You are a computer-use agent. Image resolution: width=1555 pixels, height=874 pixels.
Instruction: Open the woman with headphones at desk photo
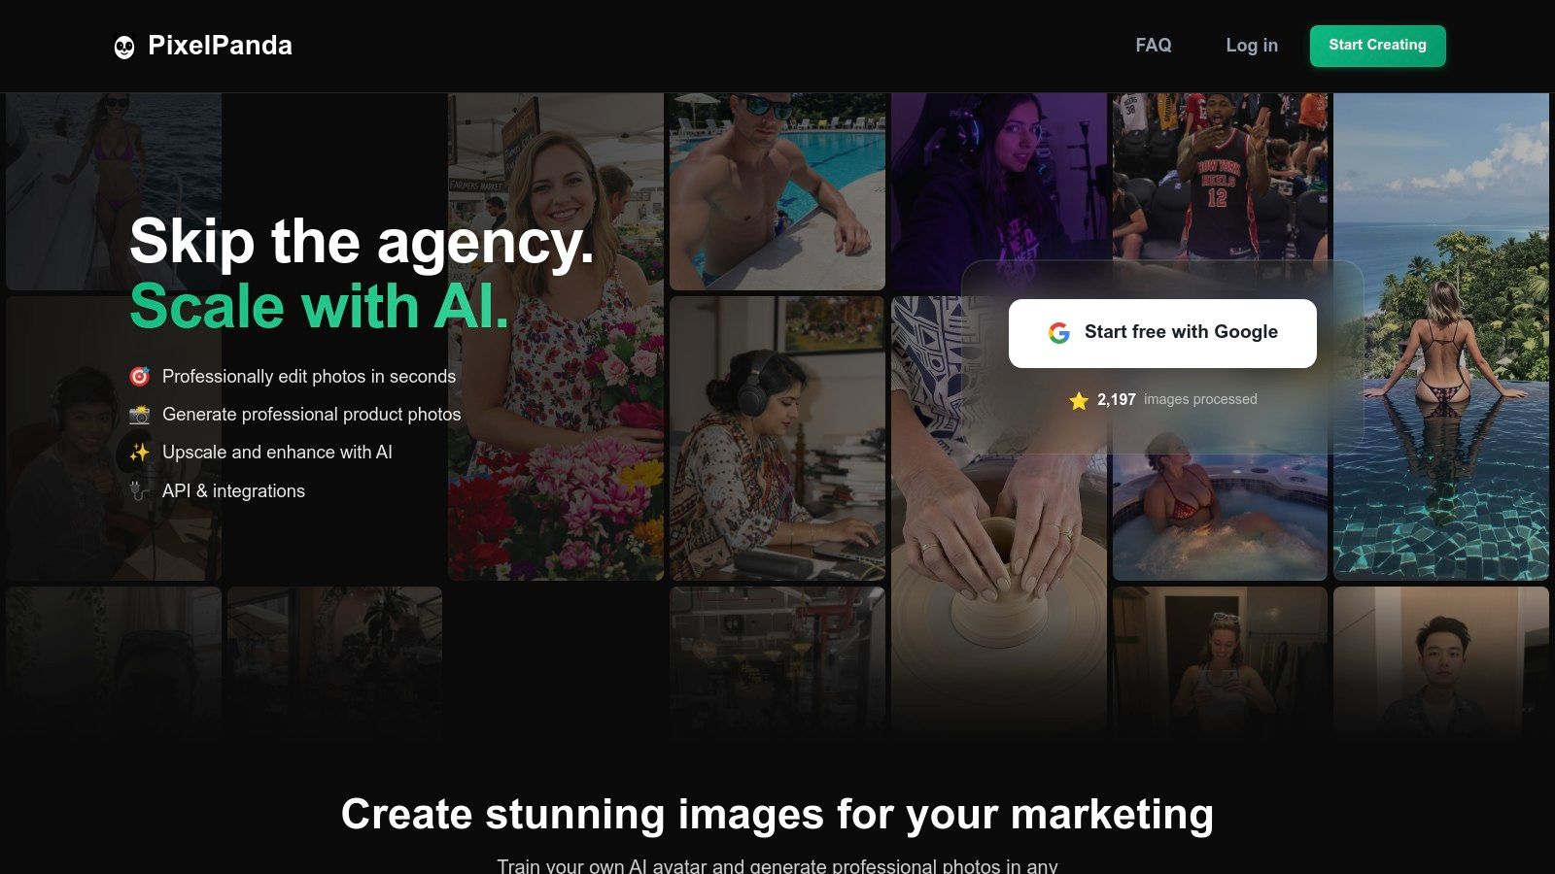777,438
